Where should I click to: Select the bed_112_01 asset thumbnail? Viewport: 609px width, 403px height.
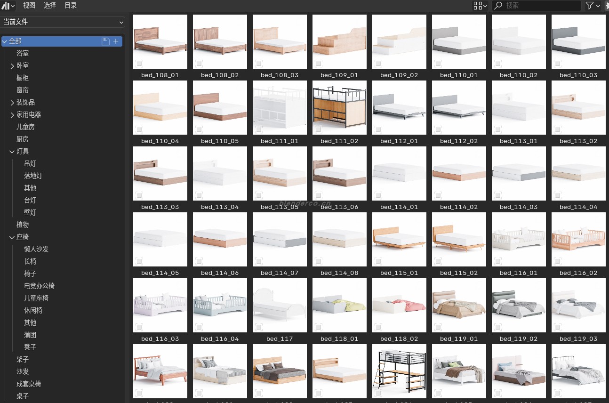399,107
